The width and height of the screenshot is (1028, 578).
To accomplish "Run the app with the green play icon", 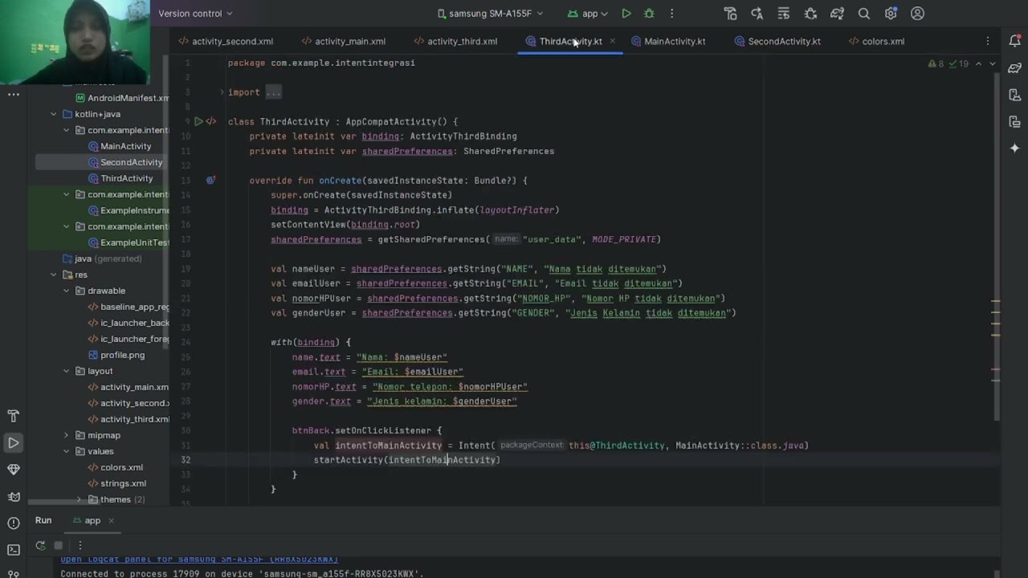I will 626,14.
